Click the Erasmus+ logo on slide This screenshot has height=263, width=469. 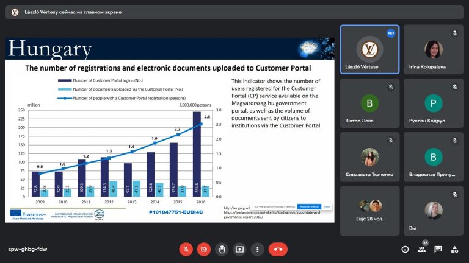[x=29, y=214]
